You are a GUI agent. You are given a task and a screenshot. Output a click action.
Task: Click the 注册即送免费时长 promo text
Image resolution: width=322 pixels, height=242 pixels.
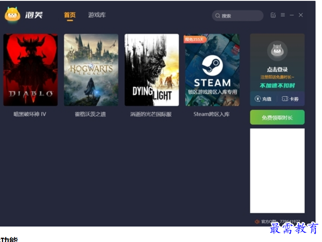277,77
